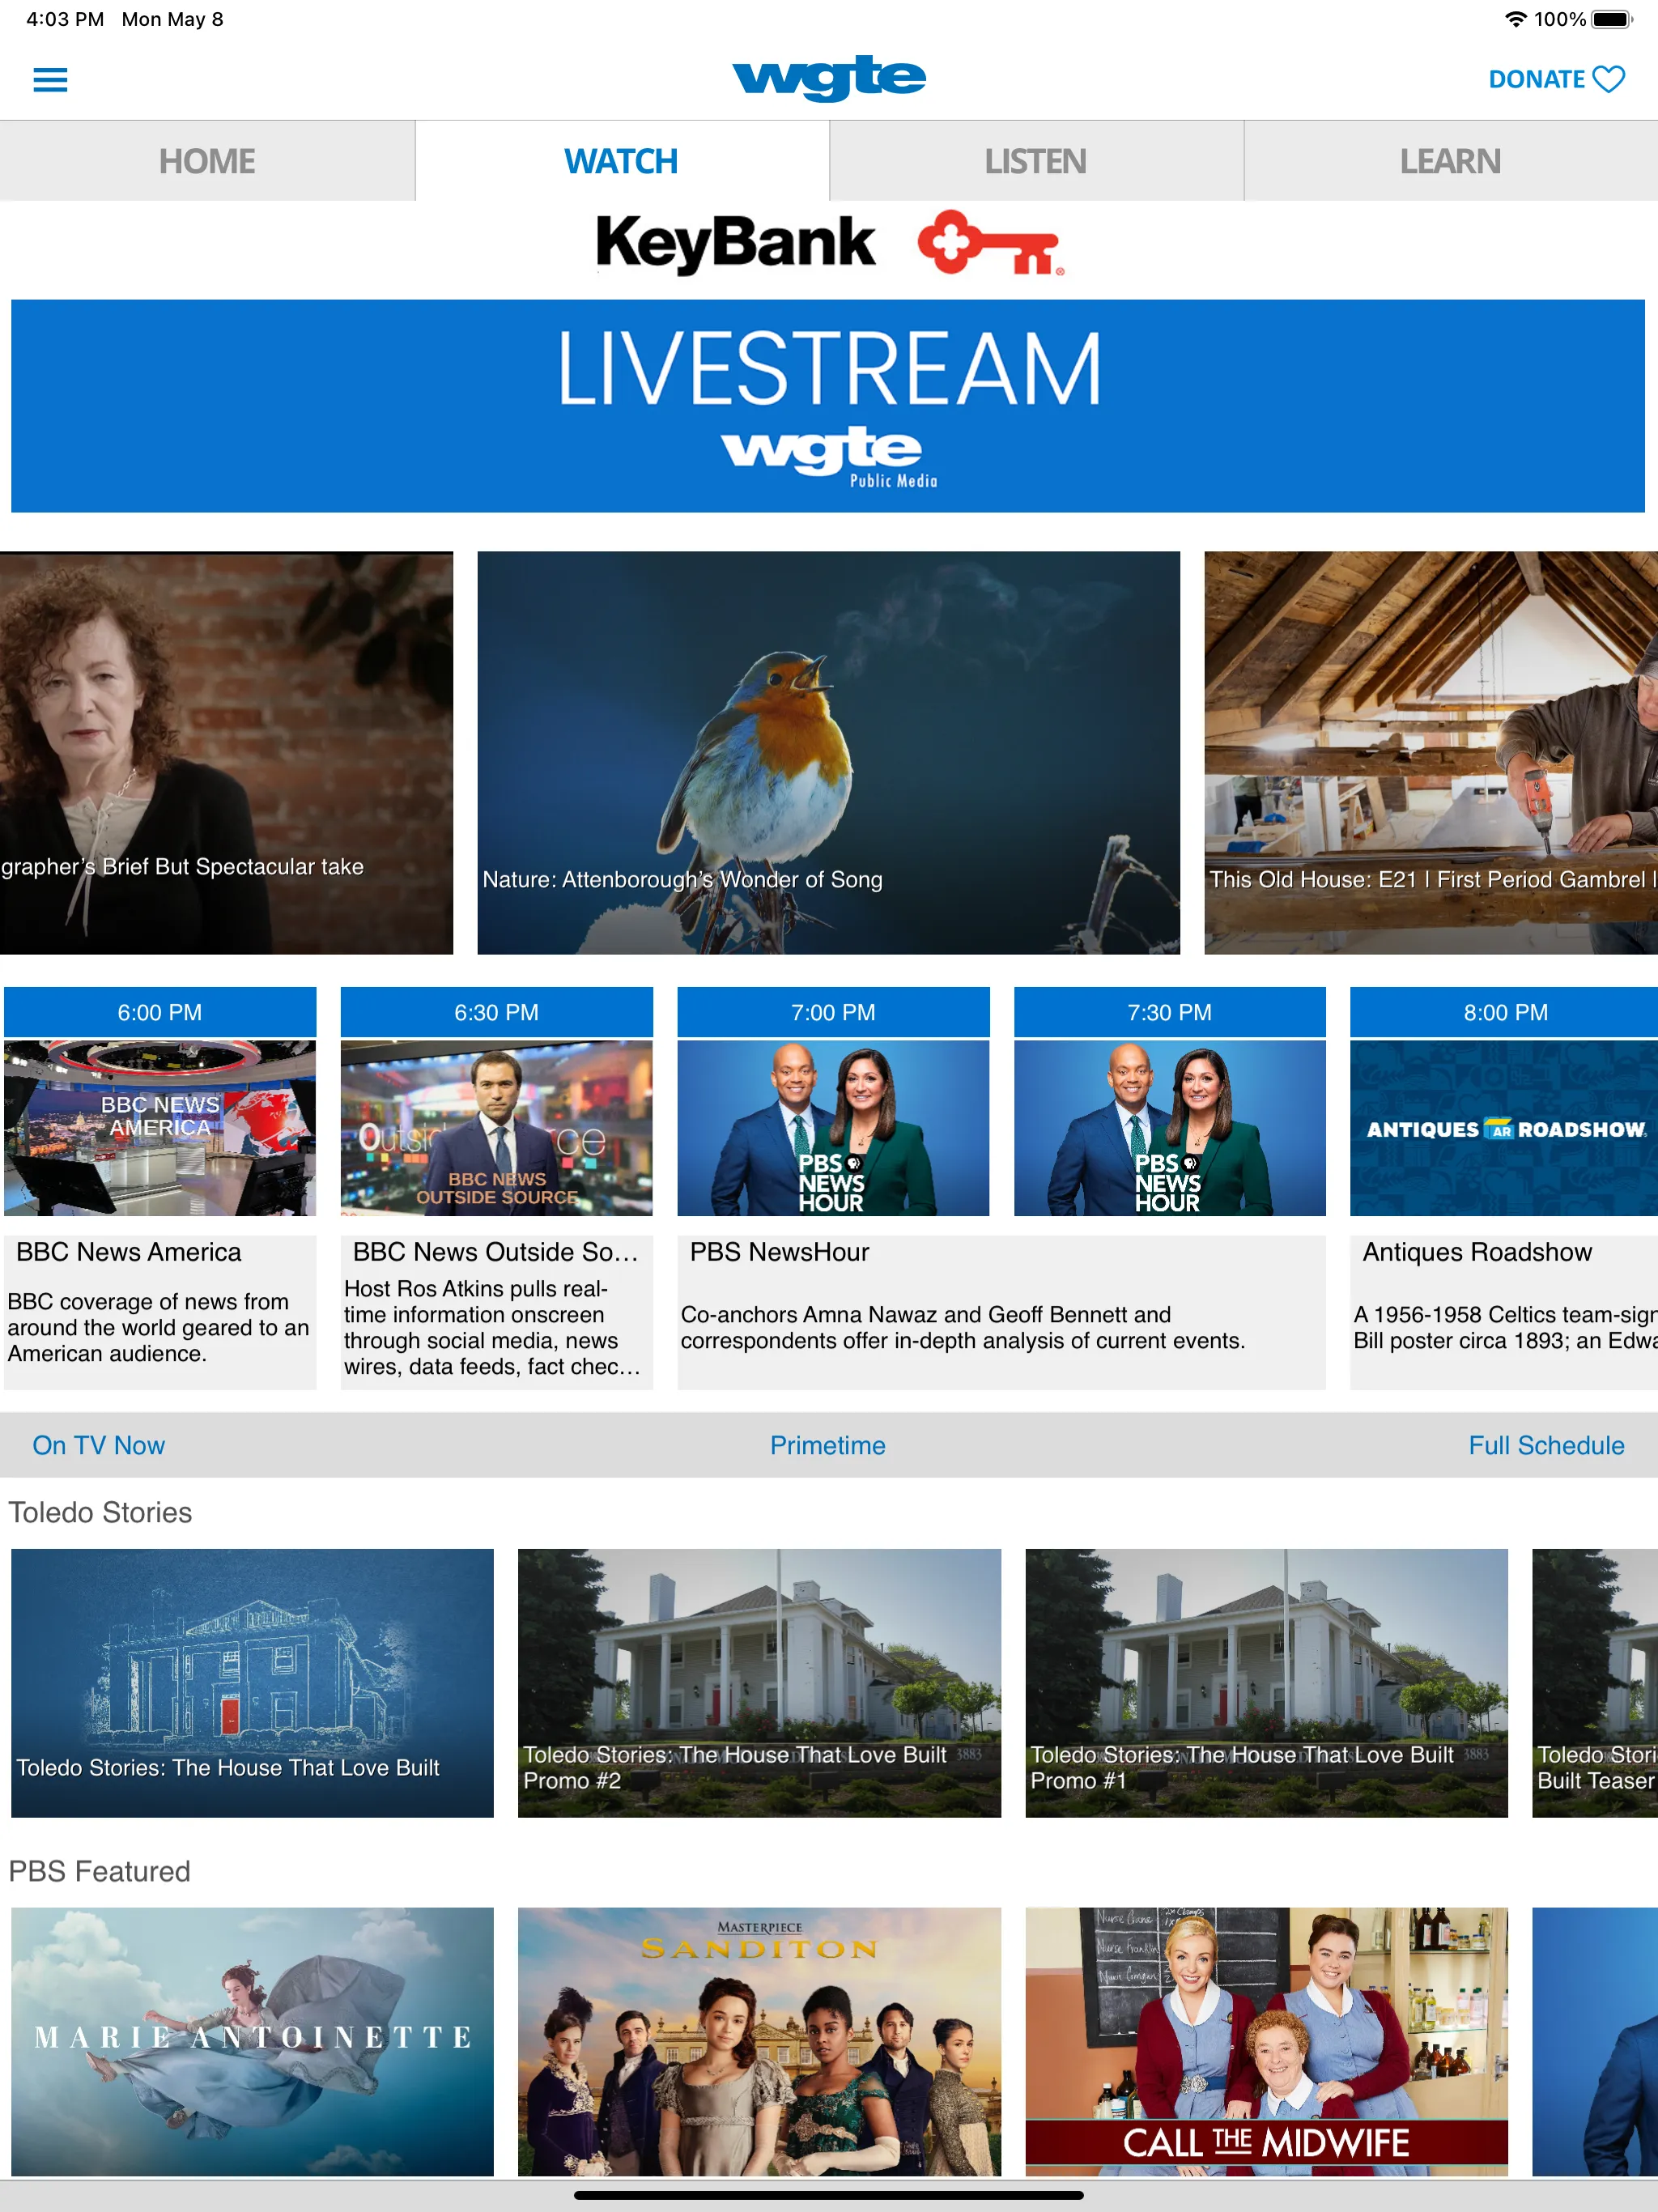Open The House That Love Built Promo #1
This screenshot has height=2212, width=1658.
(1266, 1683)
